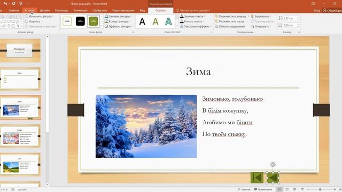Viewport: 342px width, 192px height.
Task: Switch to the Анимация tab
Action: [81, 11]
